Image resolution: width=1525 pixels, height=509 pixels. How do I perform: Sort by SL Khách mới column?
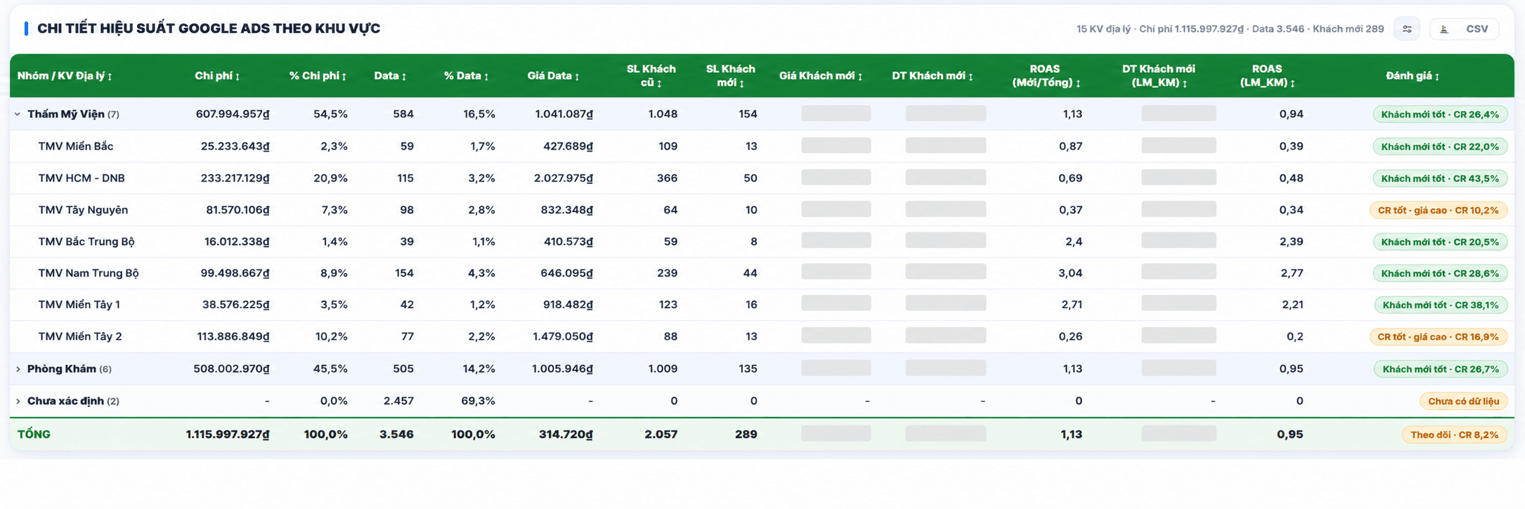730,76
